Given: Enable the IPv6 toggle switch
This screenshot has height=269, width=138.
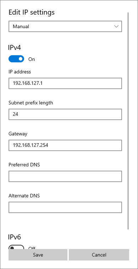Looking at the screenshot, I should [16, 247].
